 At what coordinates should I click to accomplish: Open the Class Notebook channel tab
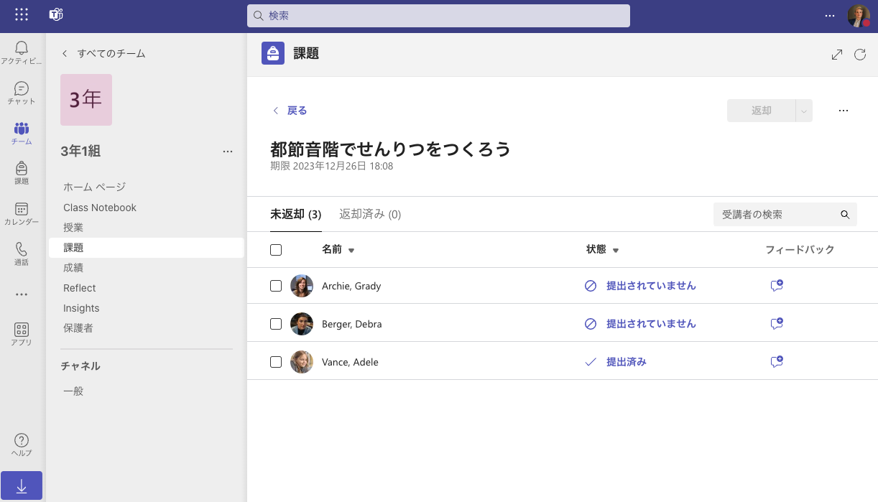point(99,207)
